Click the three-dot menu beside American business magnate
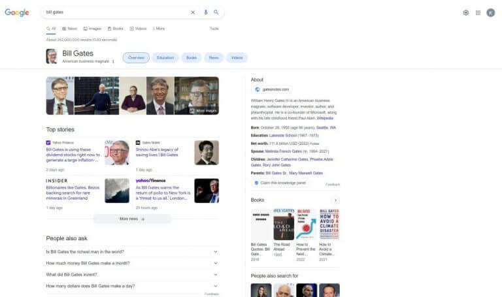Viewport: 502px width, 297px height. coord(113,61)
